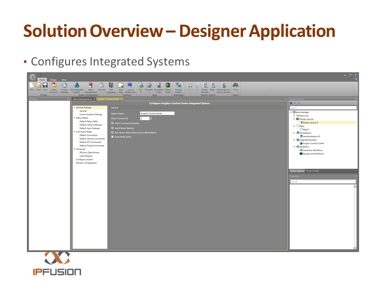The width and height of the screenshot is (386, 289).
Task: Open Debug Tools bug icon
Action: tap(168, 85)
